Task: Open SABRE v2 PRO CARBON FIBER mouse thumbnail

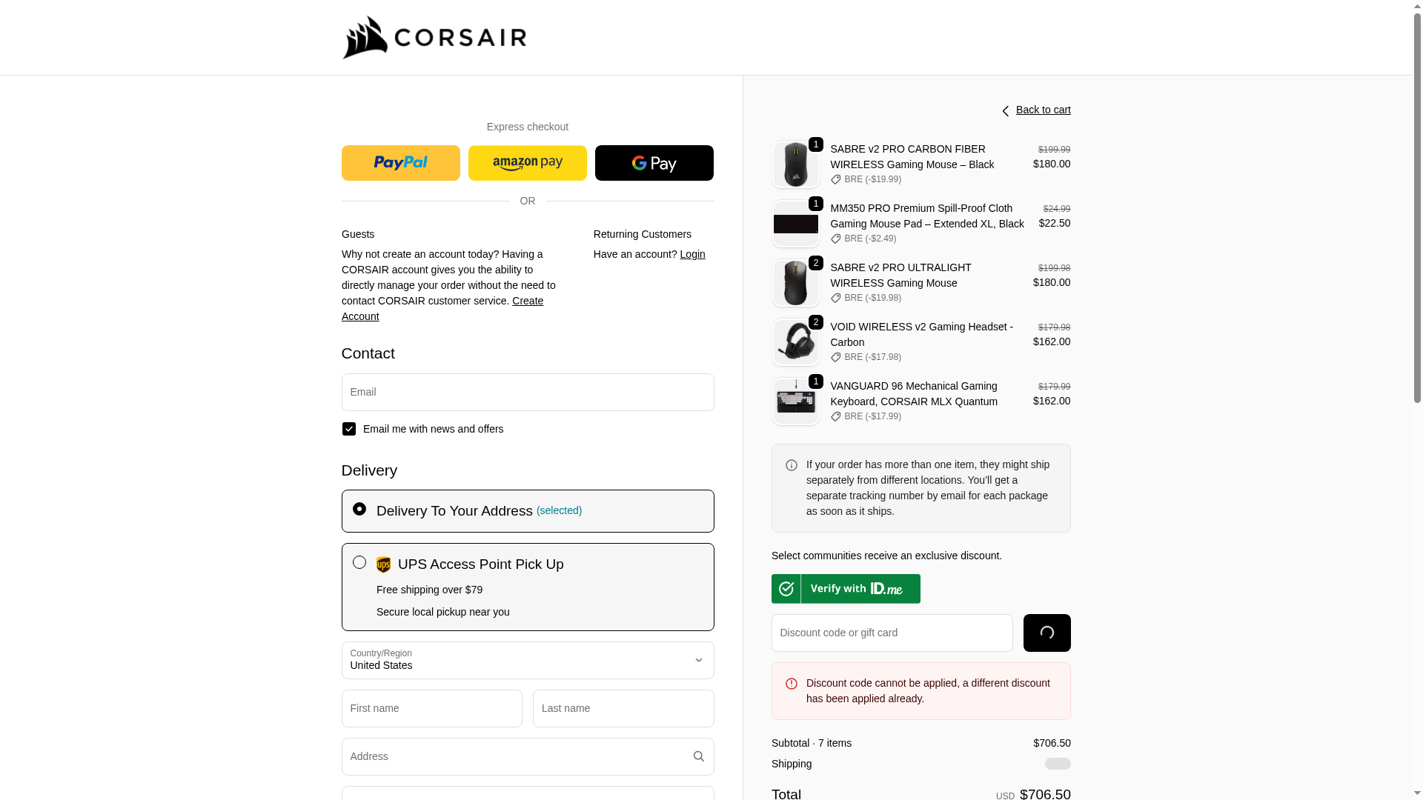Action: pyautogui.click(x=795, y=164)
